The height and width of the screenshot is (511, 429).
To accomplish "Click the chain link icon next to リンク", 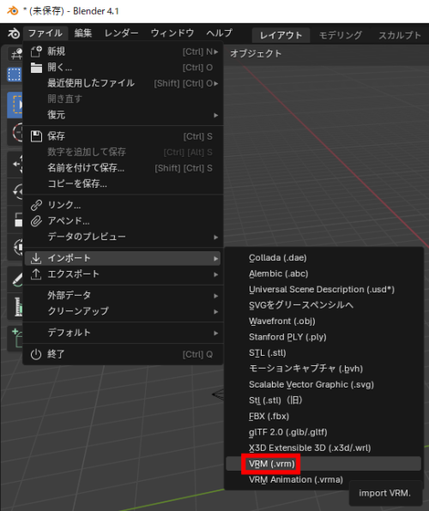I will [x=36, y=205].
